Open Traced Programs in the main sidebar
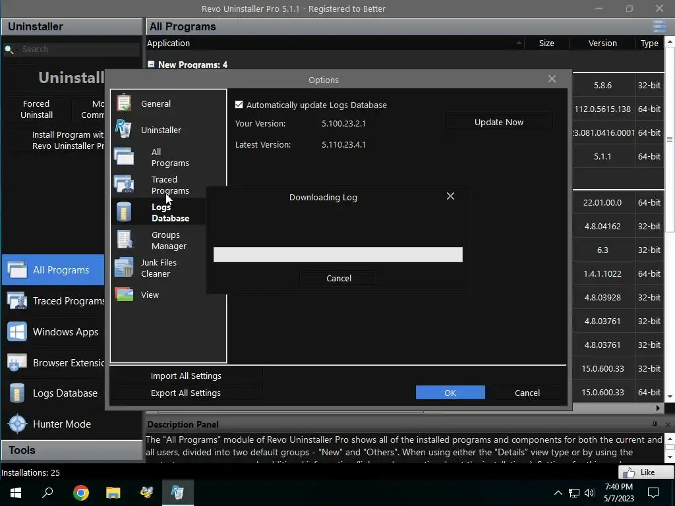Viewport: 675px width, 506px height. [53, 300]
